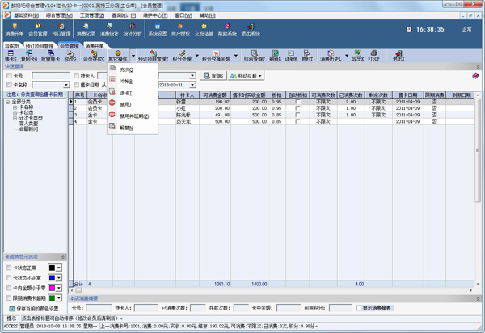Click the 系统设置 toolbar icon
The height and width of the screenshot is (333, 485).
click(x=157, y=30)
